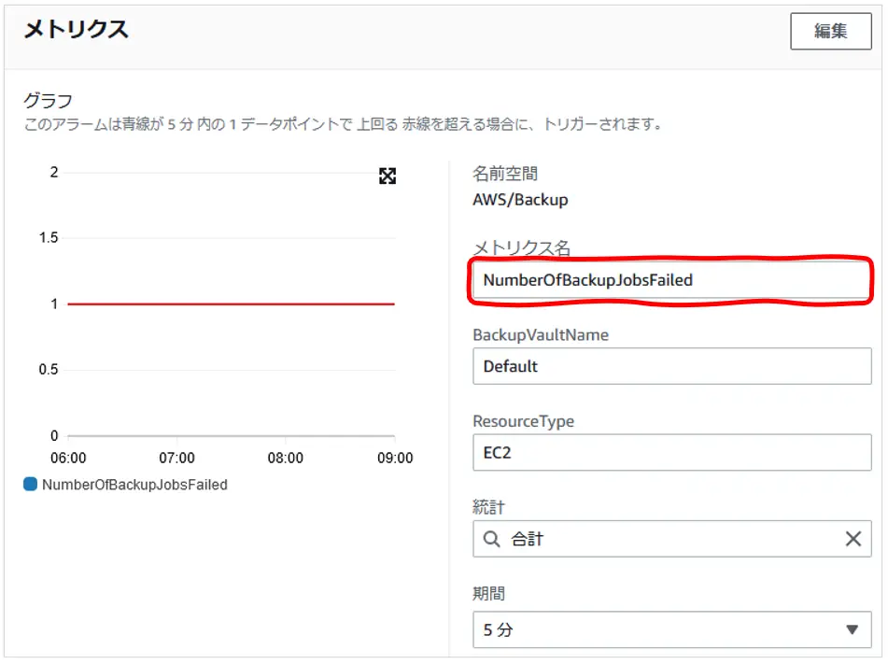The height and width of the screenshot is (664, 888).
Task: Click the 編集 button
Action: point(830,31)
